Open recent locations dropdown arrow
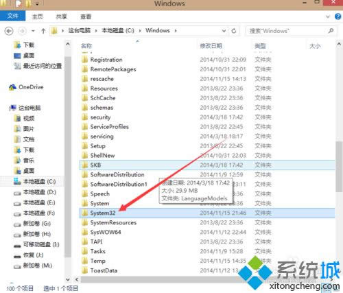This screenshot has height=293, width=343. [33, 31]
